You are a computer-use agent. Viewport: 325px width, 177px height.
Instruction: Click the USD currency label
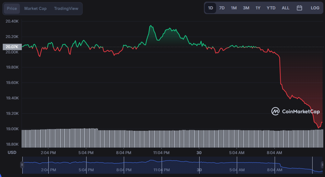pyautogui.click(x=12, y=152)
